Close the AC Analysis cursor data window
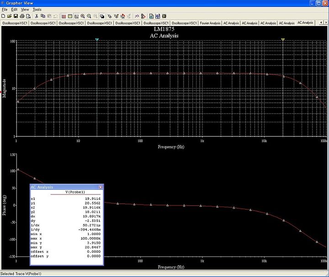The width and height of the screenshot is (329, 277). pyautogui.click(x=101, y=187)
